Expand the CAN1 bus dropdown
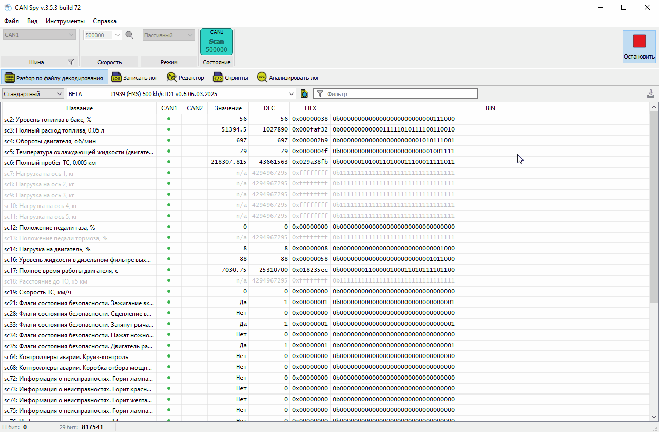This screenshot has width=659, height=432. click(39, 35)
